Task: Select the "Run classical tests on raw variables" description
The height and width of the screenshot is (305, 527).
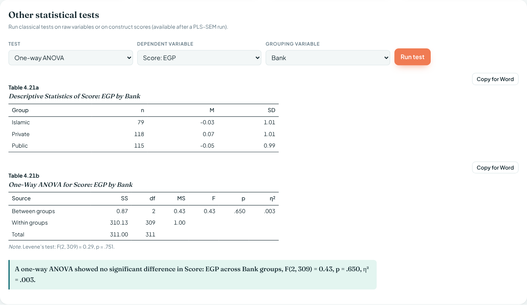Action: tap(118, 27)
